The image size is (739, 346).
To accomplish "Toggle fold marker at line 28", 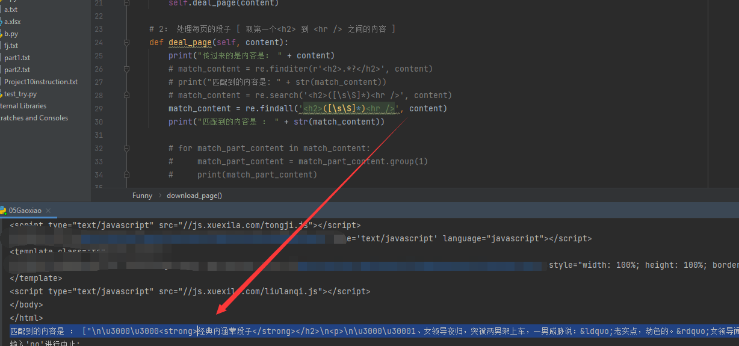I will [126, 96].
